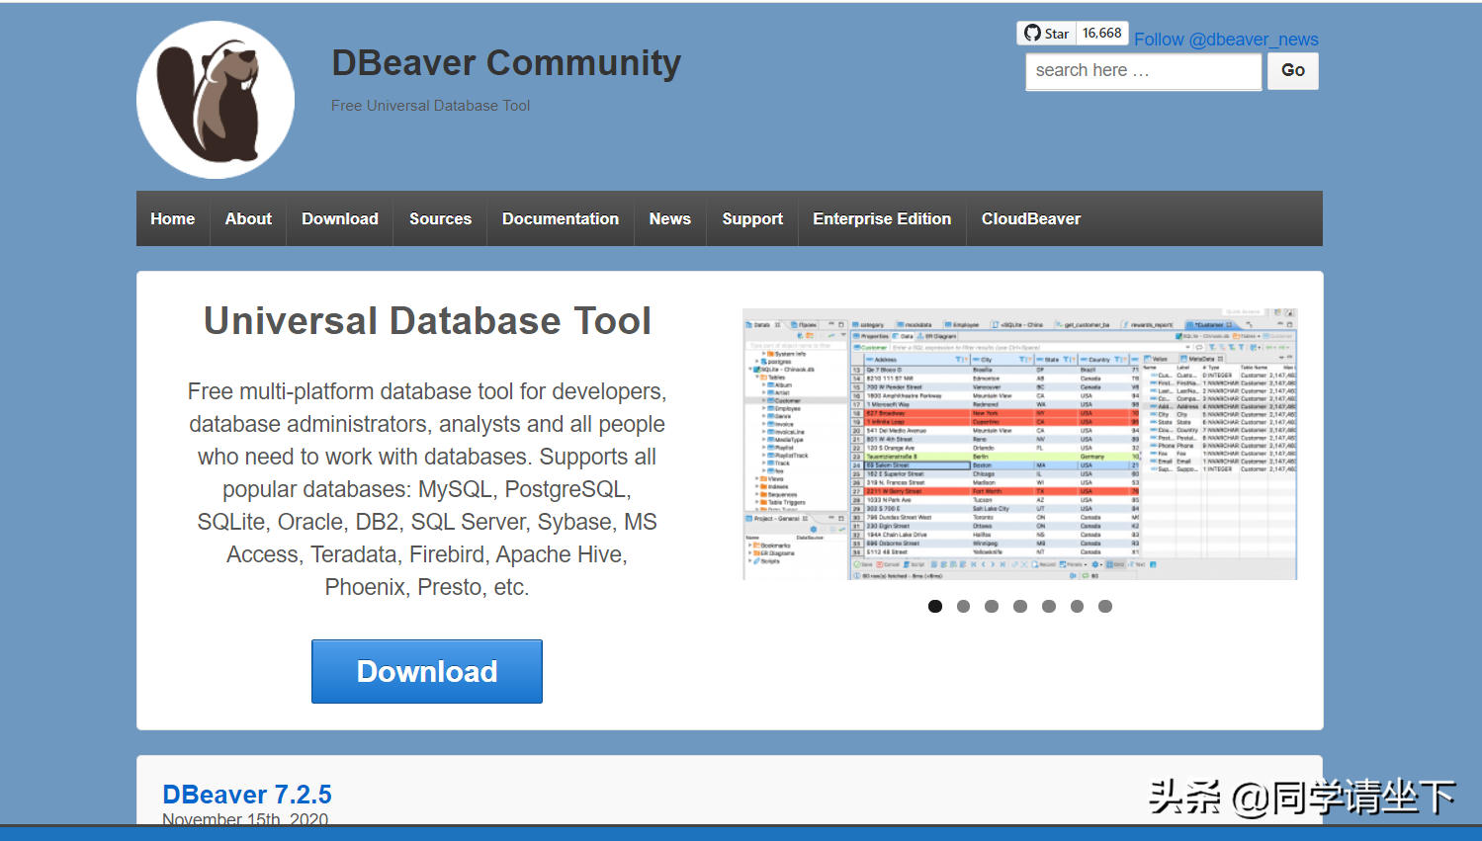Open the CloudBeaver menu item

pos(1031,219)
